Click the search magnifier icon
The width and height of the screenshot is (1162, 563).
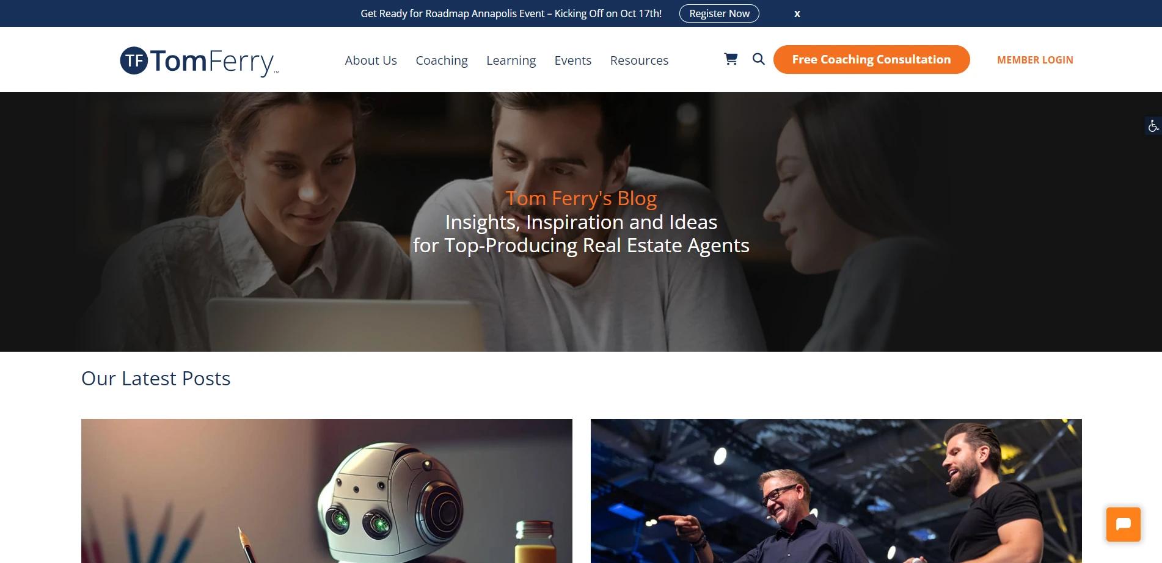point(758,59)
